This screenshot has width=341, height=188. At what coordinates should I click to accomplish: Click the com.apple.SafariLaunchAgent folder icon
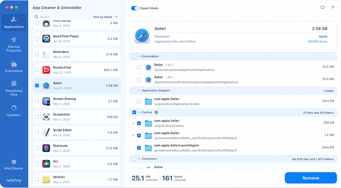[x=148, y=148]
